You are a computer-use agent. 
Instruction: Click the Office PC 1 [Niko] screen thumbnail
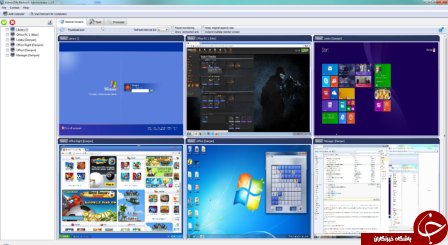pyautogui.click(x=248, y=89)
